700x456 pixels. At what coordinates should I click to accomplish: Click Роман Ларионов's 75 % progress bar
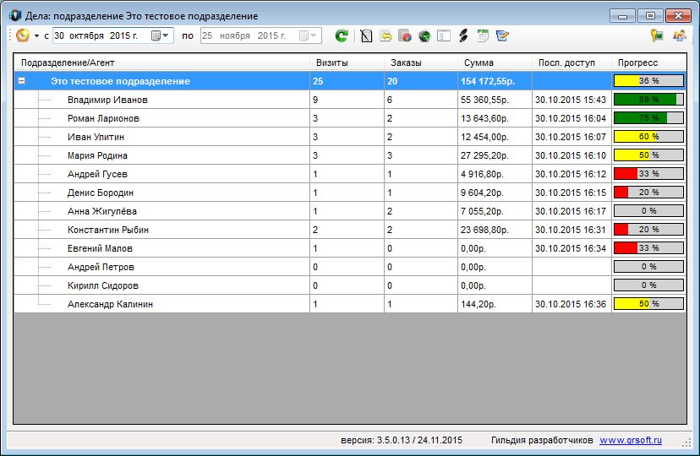coord(648,118)
